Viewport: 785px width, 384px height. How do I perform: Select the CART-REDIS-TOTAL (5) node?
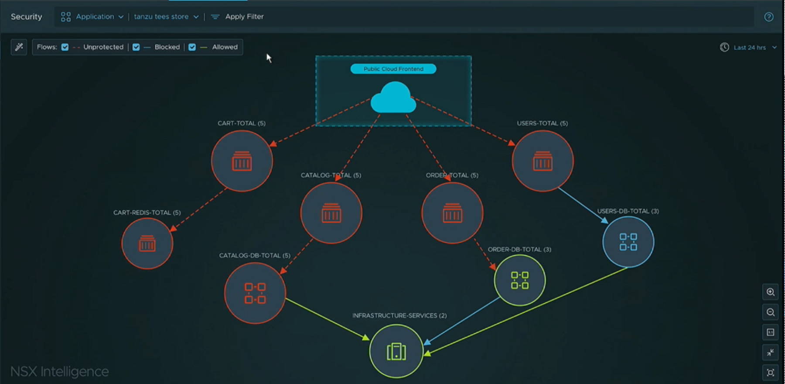[147, 243]
